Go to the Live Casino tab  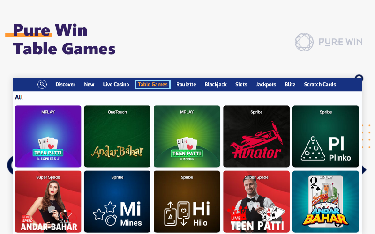[116, 84]
